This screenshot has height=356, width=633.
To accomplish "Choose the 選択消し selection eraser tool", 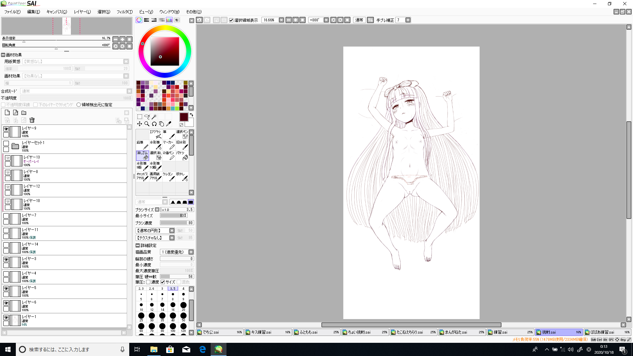I will click(156, 156).
